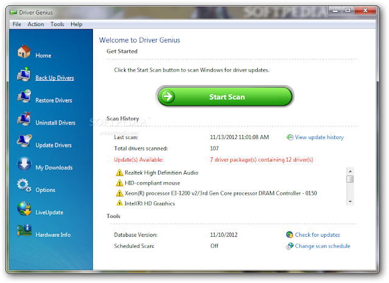Viewport: 389px width, 283px height.
Task: Click the arrow circle on Start Scan
Action: point(168,97)
